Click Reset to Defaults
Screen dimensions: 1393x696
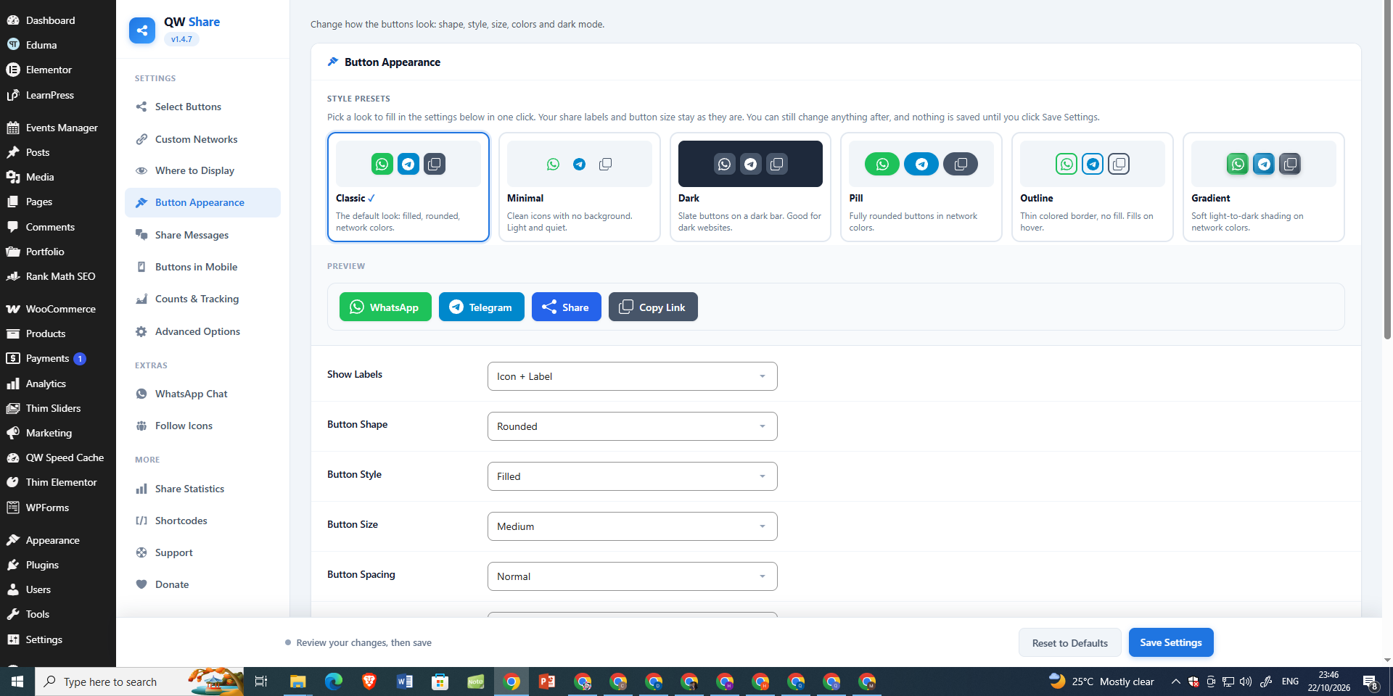[x=1070, y=642]
